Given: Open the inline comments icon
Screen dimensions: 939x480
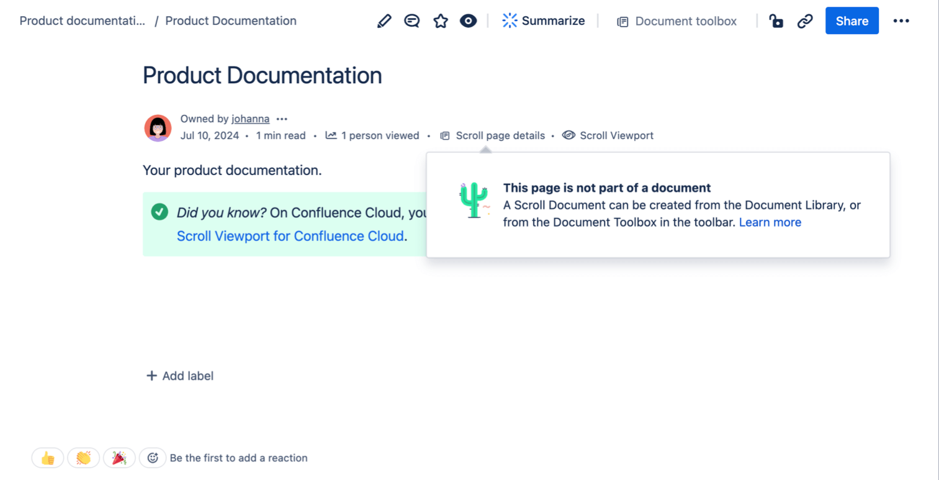Looking at the screenshot, I should 411,21.
